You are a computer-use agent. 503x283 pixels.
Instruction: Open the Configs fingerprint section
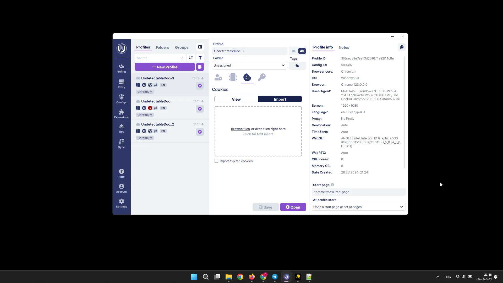(121, 99)
